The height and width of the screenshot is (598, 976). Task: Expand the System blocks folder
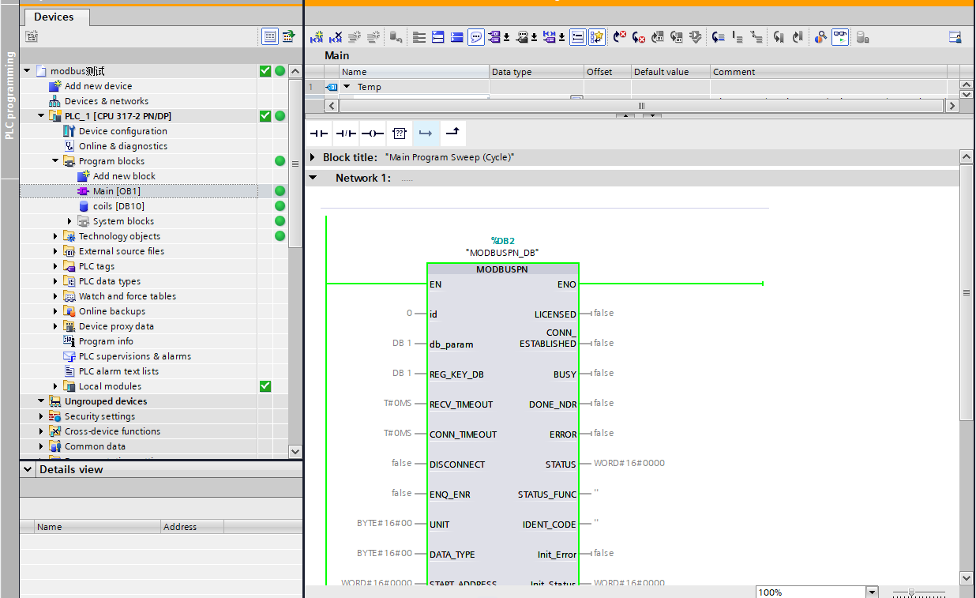[69, 221]
